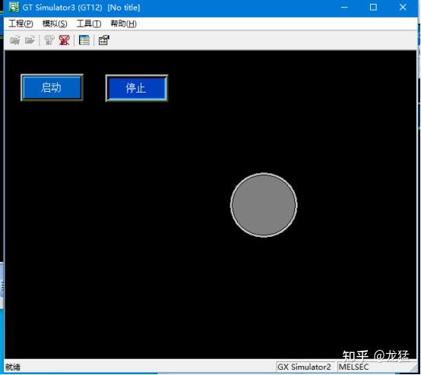This screenshot has height=375, width=421.
Task: Minimize the GT Simulator3 window
Action: [x=344, y=8]
